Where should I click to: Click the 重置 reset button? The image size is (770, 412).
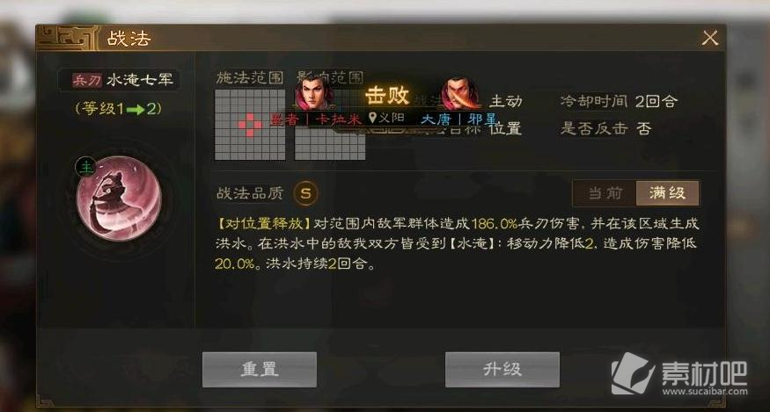(x=260, y=369)
